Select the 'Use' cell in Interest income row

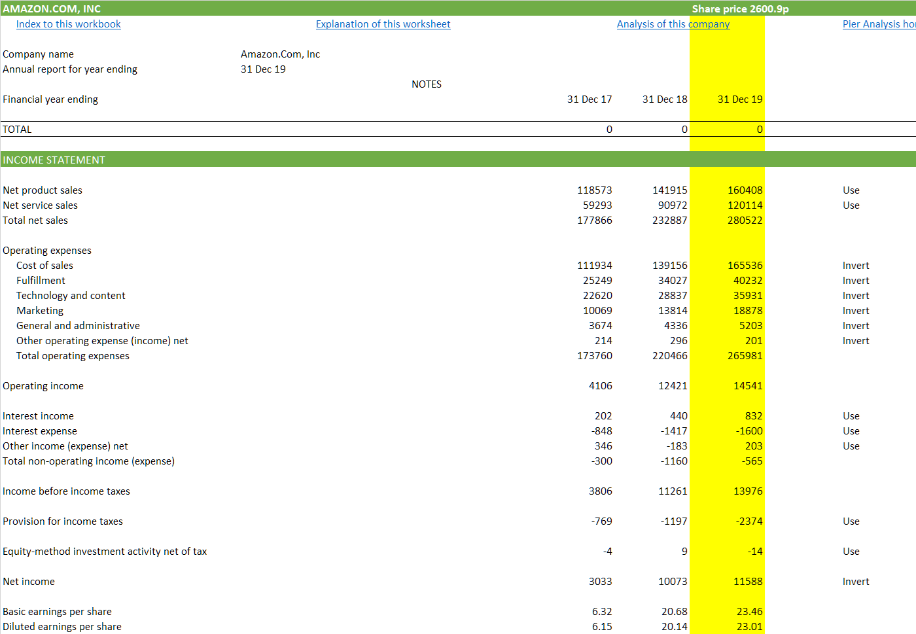pos(851,416)
